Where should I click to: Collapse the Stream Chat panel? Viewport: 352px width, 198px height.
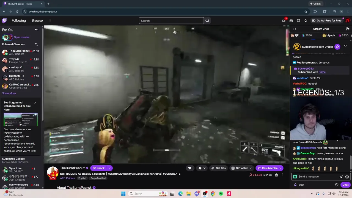coord(295,29)
